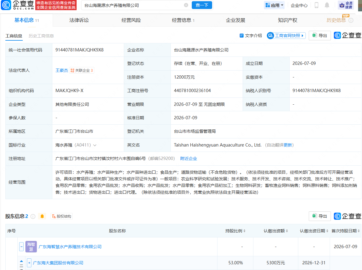Switch to 企业发展 tab
The width and height of the screenshot is (362, 270).
click(x=235, y=20)
